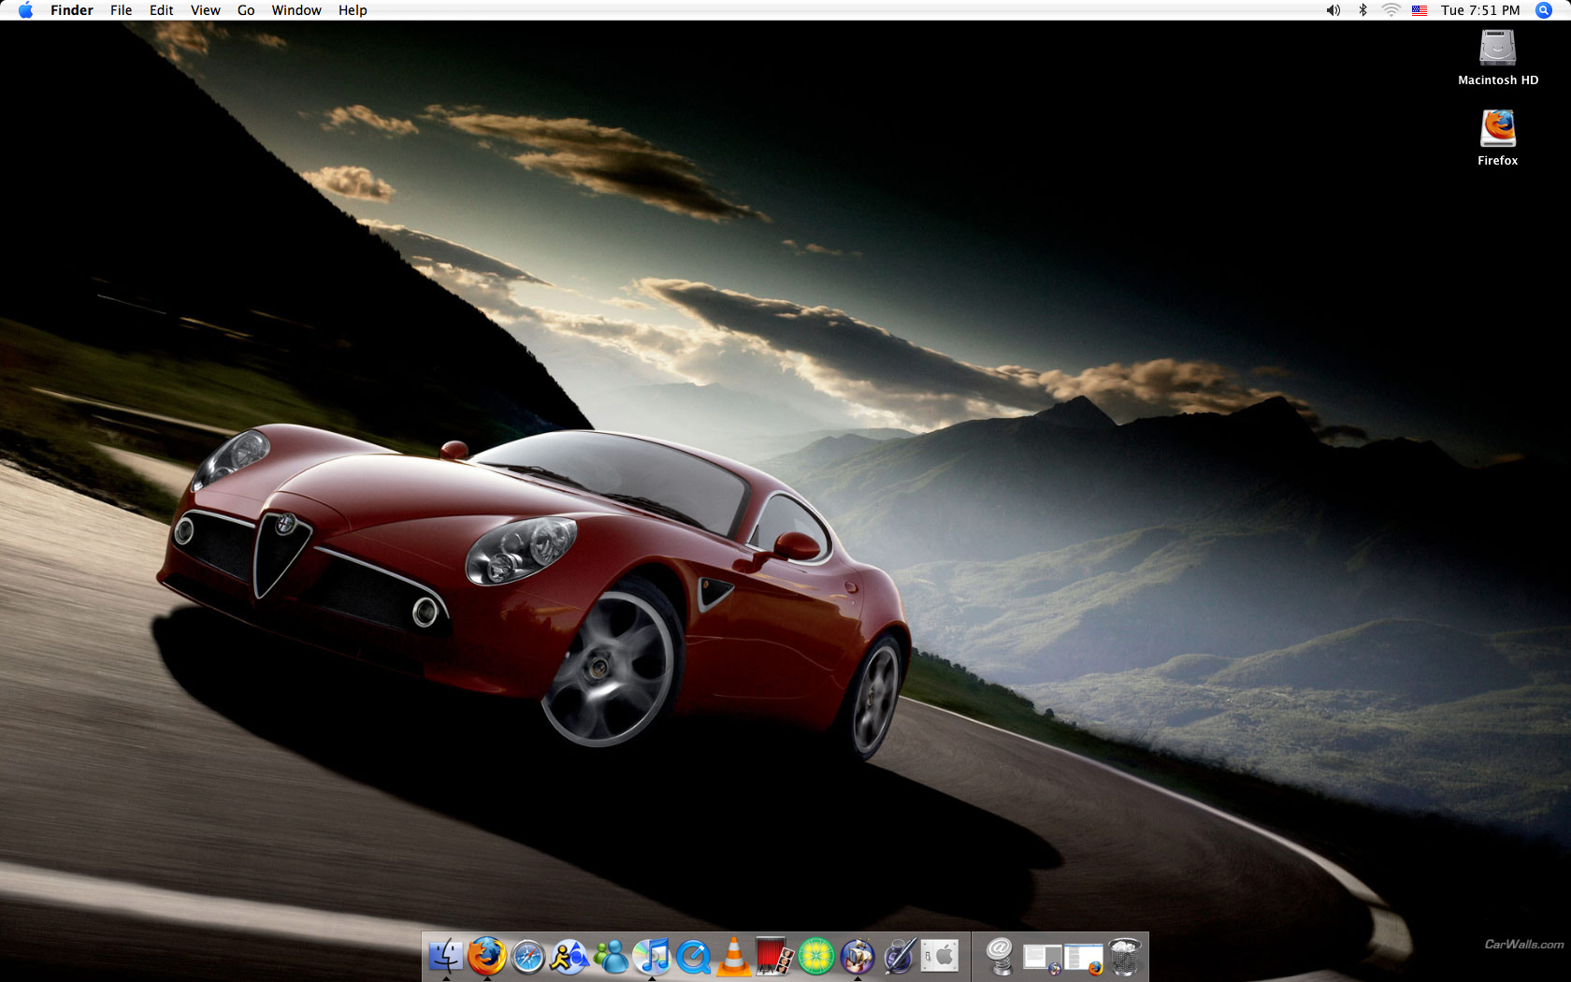Viewport: 1571px width, 982px height.
Task: Launch VLC traffic cone icon
Action: tap(734, 957)
